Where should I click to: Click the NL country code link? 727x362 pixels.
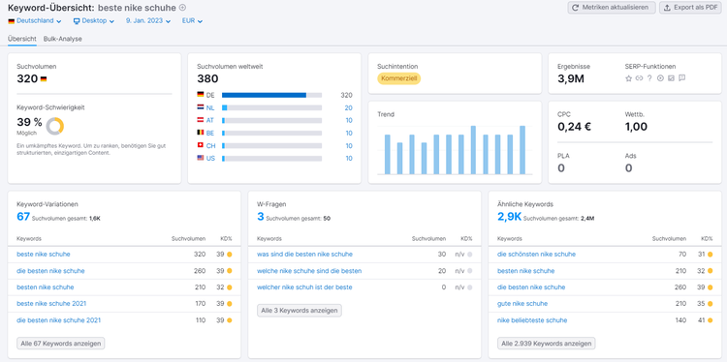click(x=210, y=107)
